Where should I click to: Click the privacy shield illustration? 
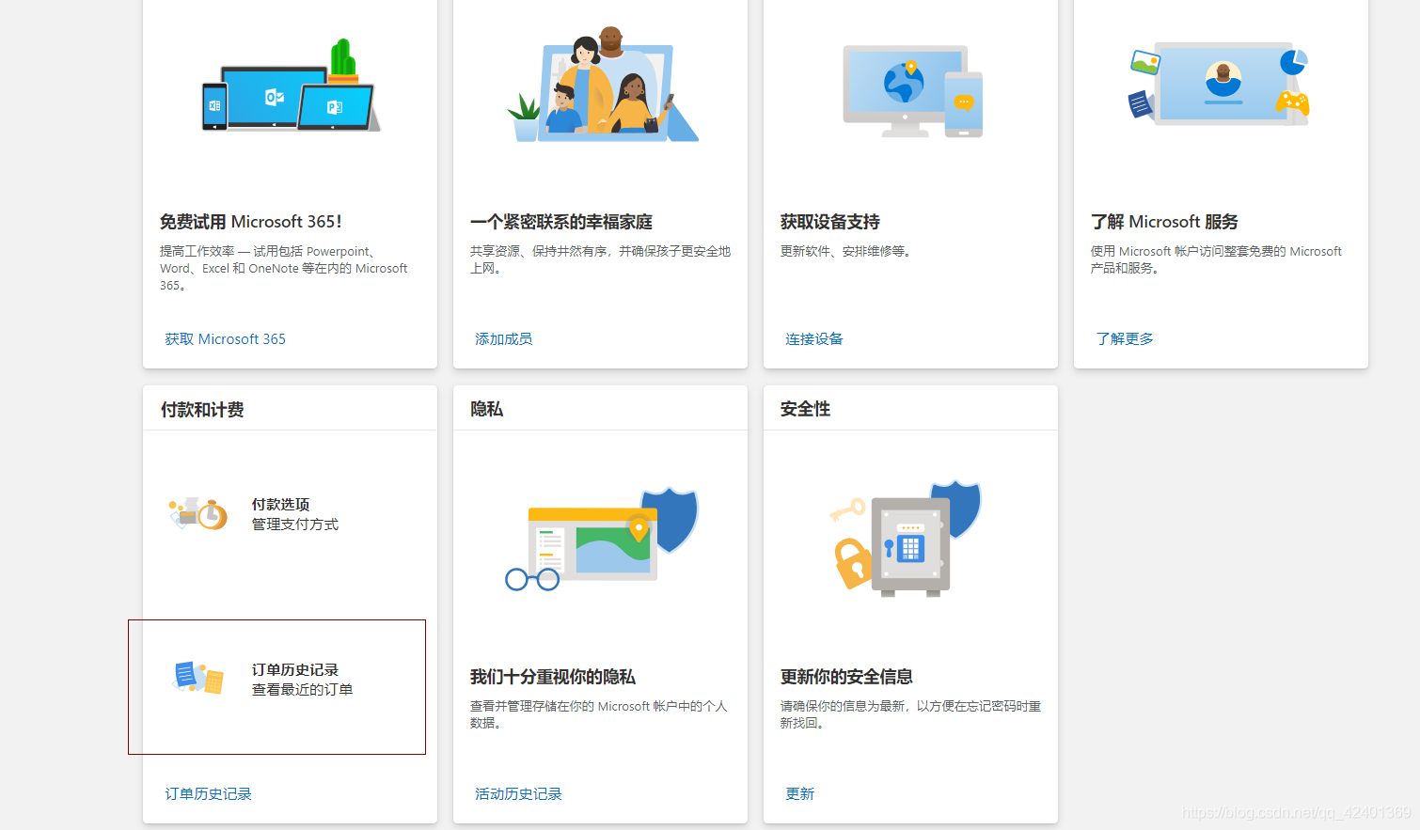pyautogui.click(x=602, y=539)
